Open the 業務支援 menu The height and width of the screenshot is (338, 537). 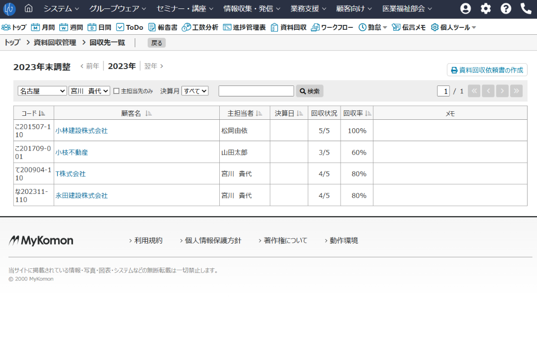click(308, 8)
